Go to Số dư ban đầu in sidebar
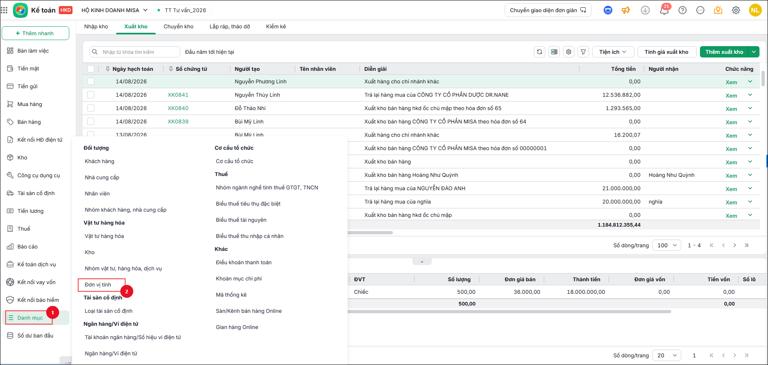The image size is (768, 365). 35,335
